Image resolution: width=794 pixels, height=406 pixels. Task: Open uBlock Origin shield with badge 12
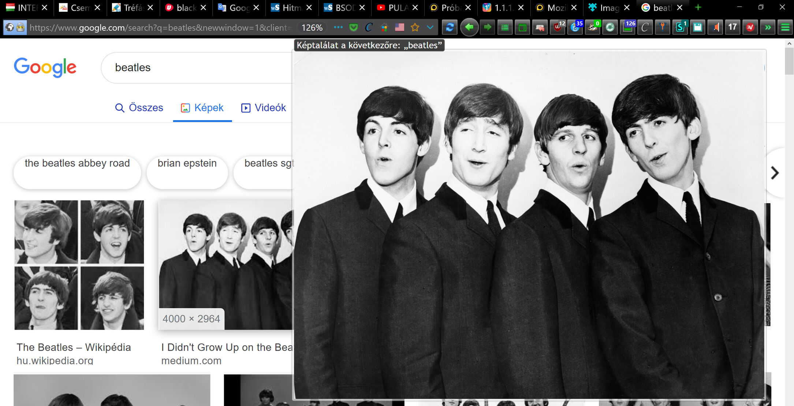(558, 27)
